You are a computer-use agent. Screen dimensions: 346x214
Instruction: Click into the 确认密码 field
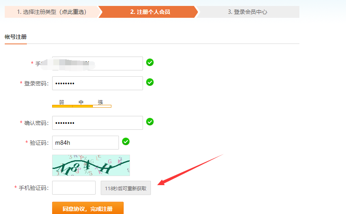(x=97, y=123)
